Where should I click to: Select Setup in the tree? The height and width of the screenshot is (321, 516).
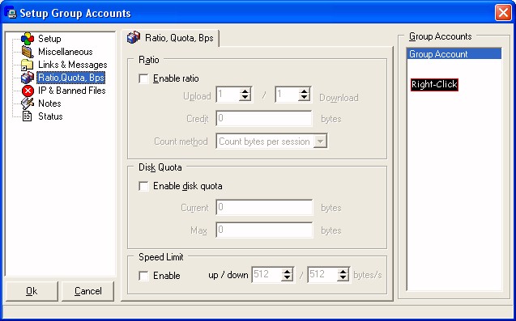tap(49, 39)
